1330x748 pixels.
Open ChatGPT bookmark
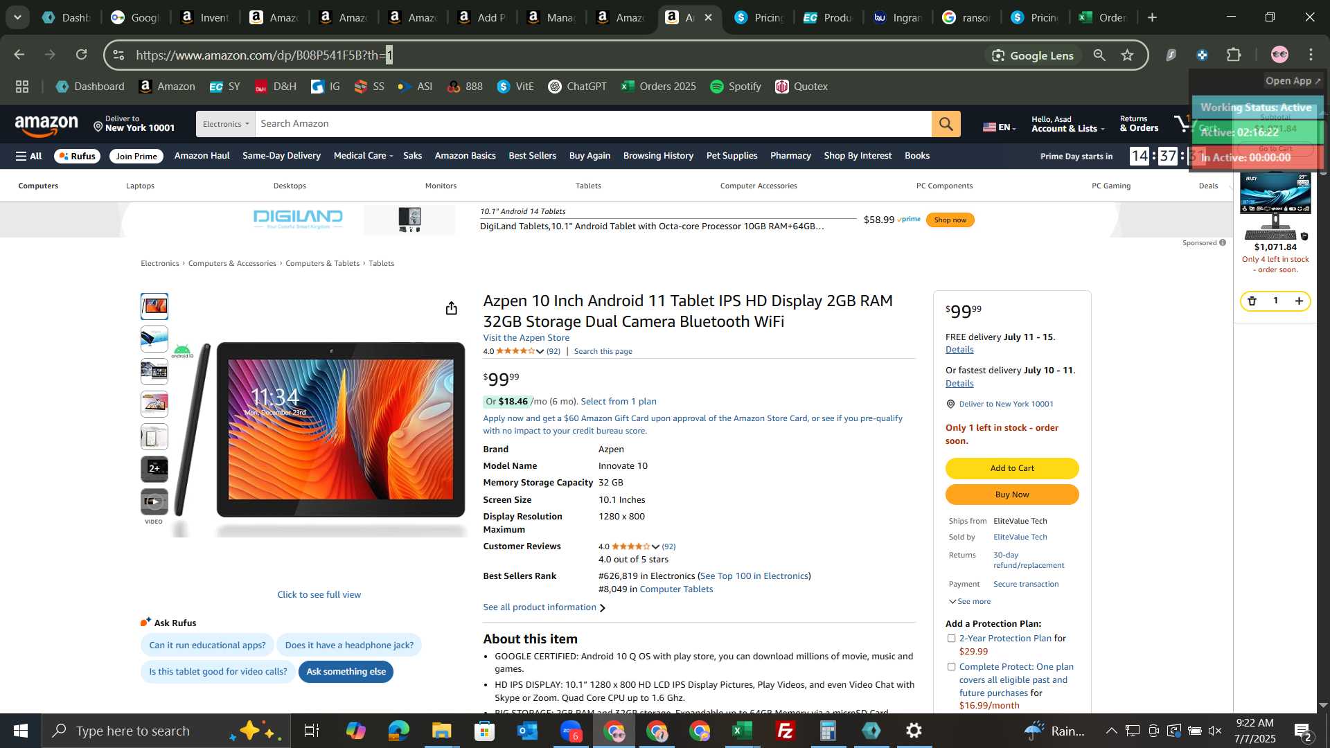point(577,87)
